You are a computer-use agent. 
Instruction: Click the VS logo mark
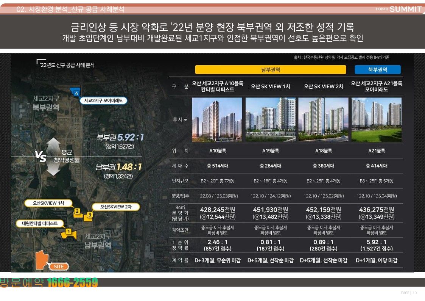pyautogui.click(x=40, y=156)
